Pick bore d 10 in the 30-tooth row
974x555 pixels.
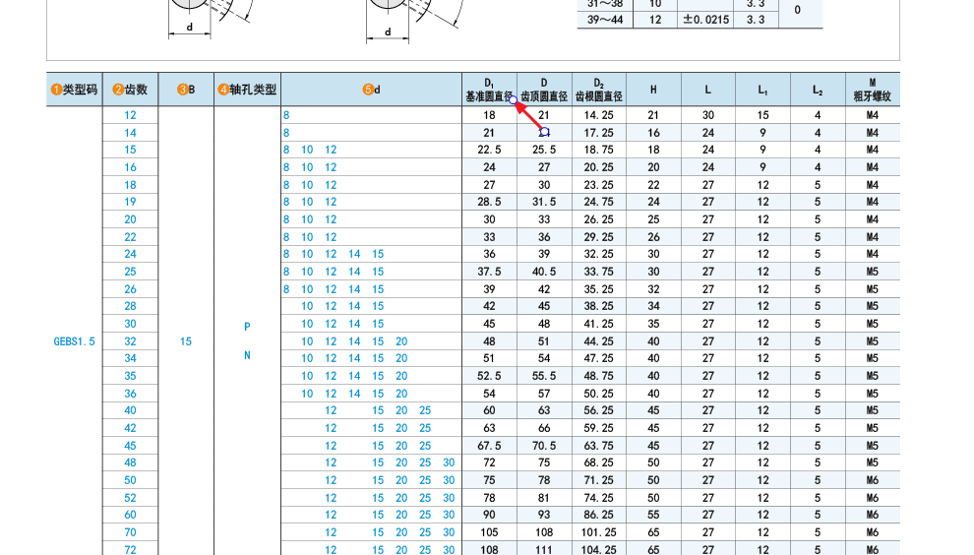(x=307, y=324)
